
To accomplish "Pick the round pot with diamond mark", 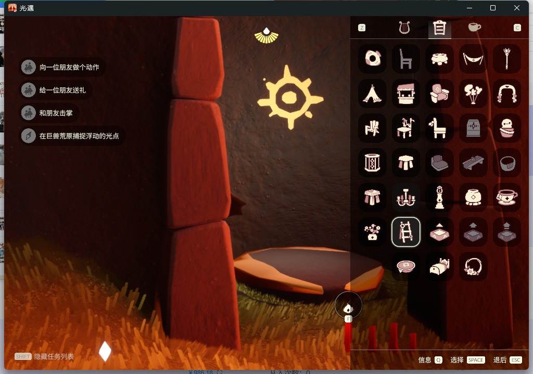I will (x=473, y=197).
